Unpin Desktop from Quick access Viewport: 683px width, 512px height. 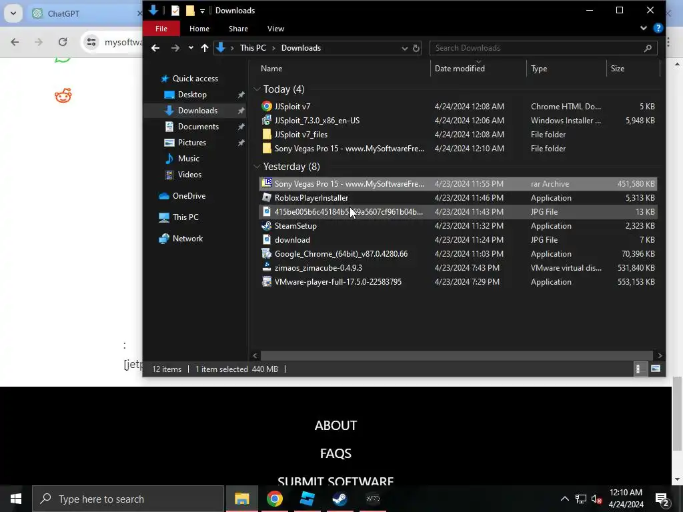click(241, 95)
